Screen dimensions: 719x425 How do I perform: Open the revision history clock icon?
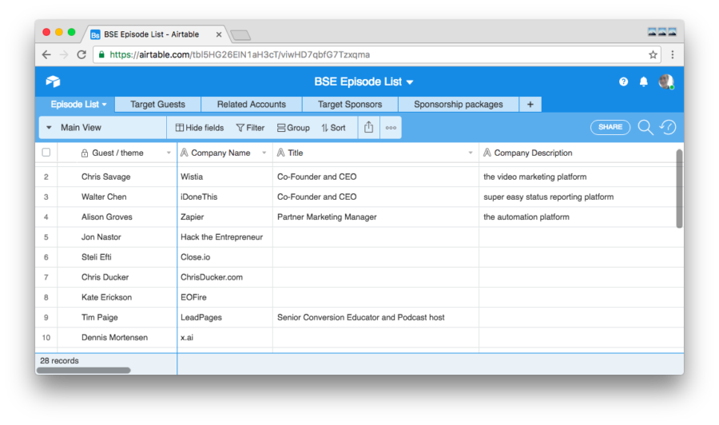668,127
